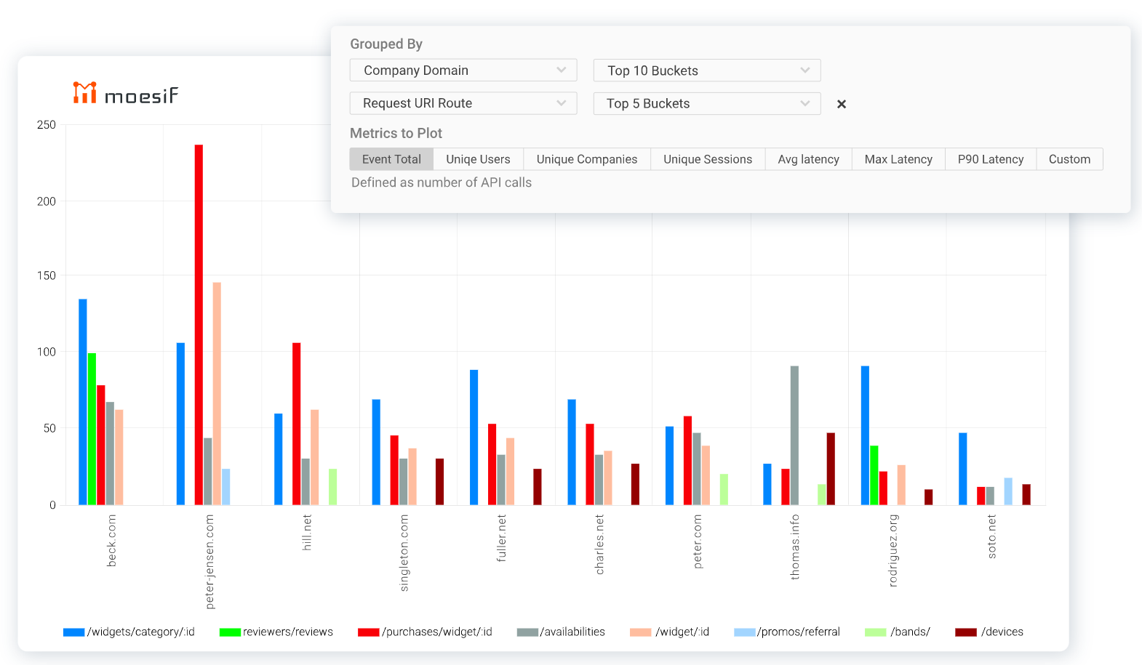Click the Metrics to Plot heading

(x=396, y=133)
